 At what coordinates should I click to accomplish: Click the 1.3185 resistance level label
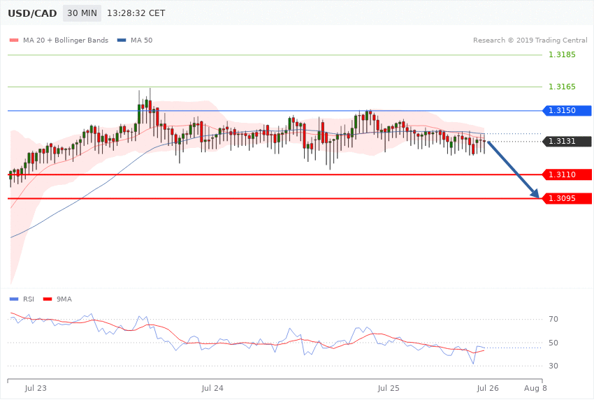coord(562,55)
